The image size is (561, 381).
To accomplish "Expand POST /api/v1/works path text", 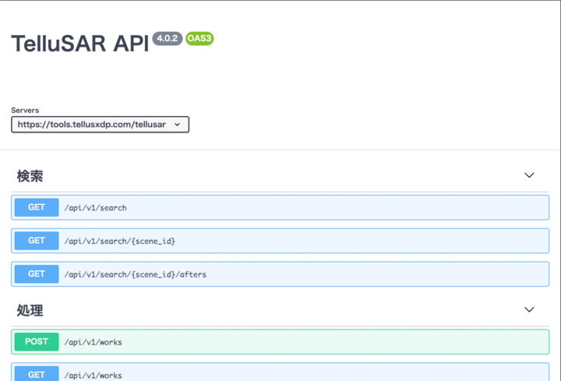I will tap(93, 342).
